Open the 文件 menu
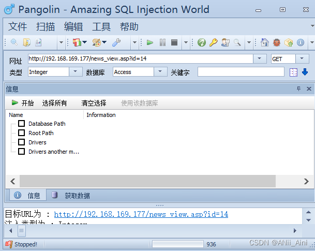Image resolution: width=315 pixels, height=251 pixels. (18, 26)
